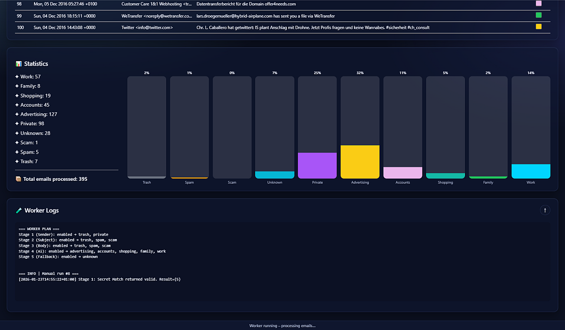Click the Worker Logs test tube icon
The height and width of the screenshot is (330, 565).
coord(19,210)
